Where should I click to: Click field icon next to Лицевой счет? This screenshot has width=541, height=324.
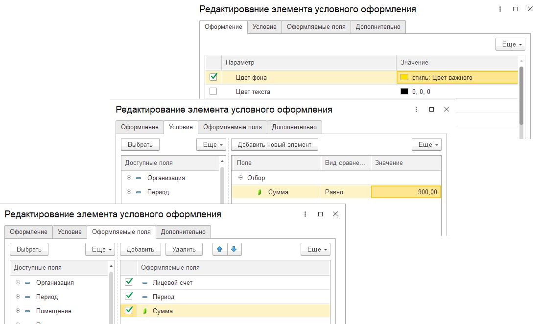pyautogui.click(x=144, y=282)
